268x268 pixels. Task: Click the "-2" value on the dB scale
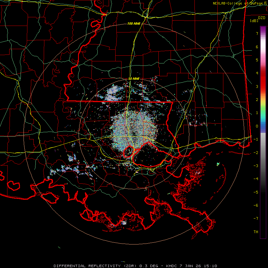point(256,153)
